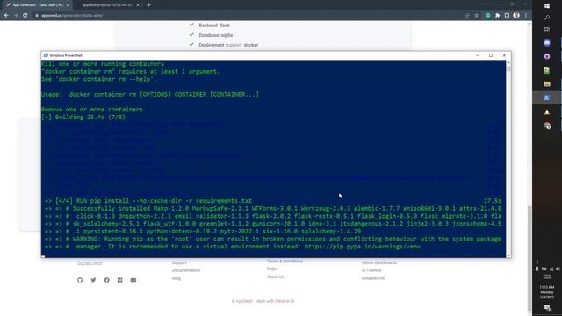Click 'Deployment support: docker' checklist text
562x316 pixels.
point(228,45)
